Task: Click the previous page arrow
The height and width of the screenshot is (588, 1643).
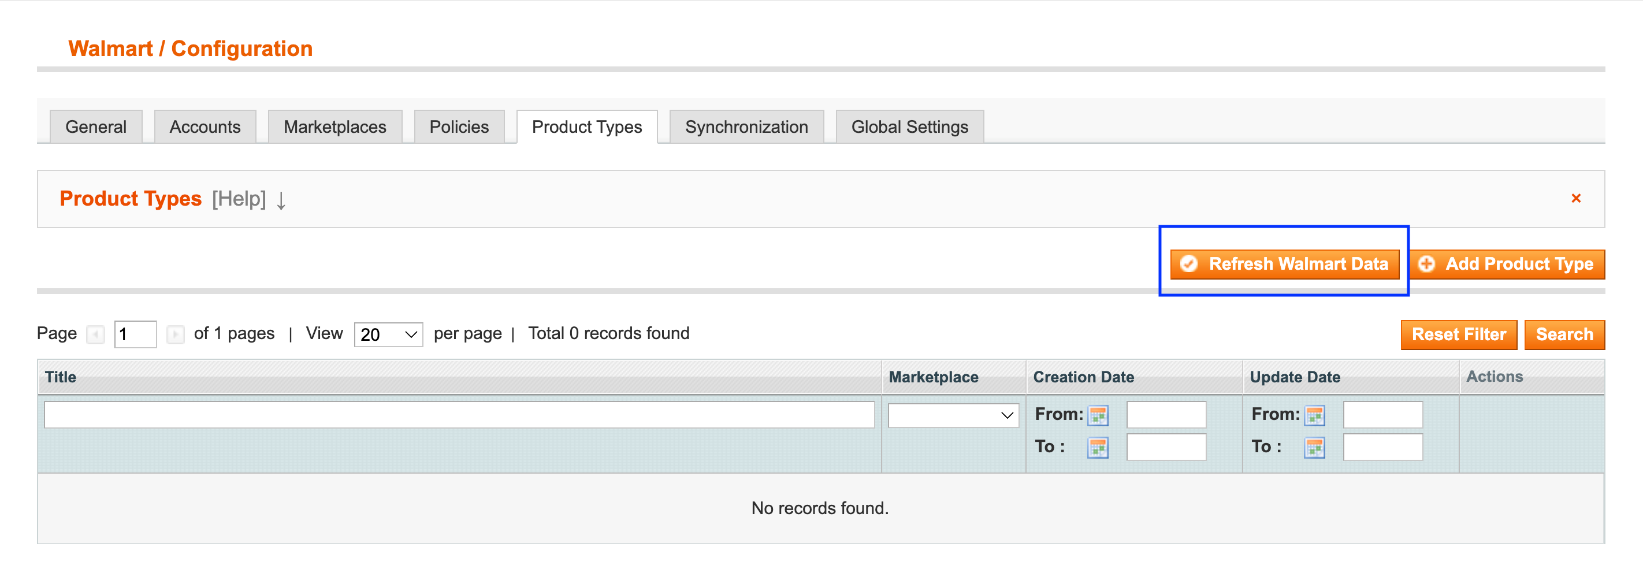Action: 95,334
